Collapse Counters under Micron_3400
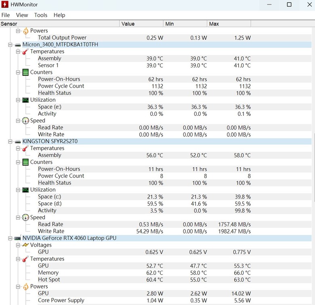 pos(18,72)
